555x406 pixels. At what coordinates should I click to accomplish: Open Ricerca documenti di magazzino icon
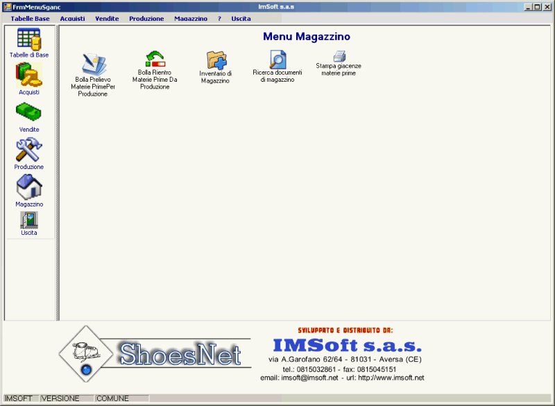[x=277, y=66]
